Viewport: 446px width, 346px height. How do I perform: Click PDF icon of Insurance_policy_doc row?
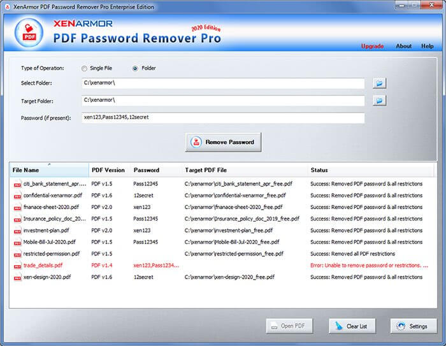17,219
